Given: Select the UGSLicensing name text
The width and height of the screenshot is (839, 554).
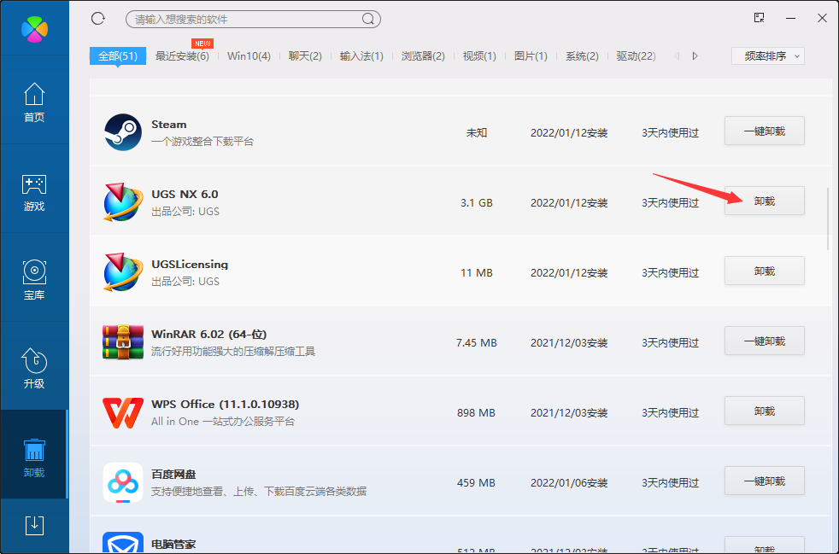Looking at the screenshot, I should point(190,264).
